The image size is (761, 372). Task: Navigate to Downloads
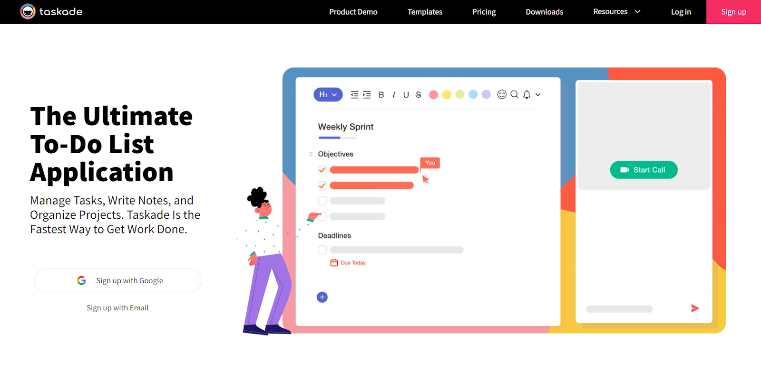(x=544, y=12)
